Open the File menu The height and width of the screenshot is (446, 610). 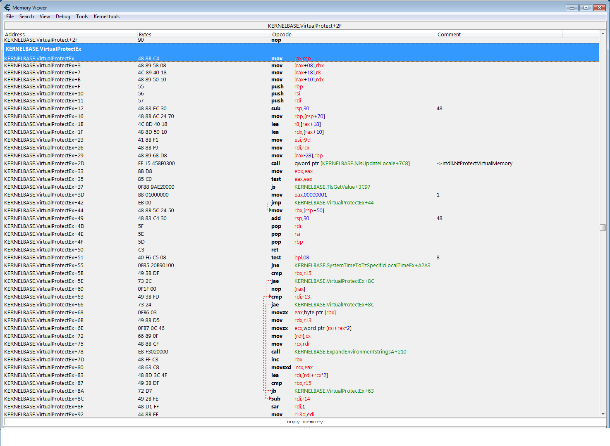click(10, 17)
